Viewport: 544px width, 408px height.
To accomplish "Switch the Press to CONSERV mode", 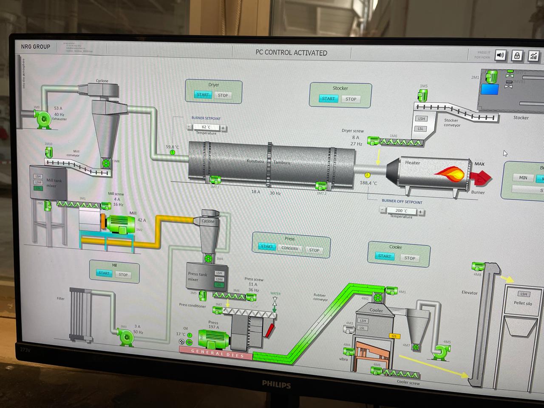I will pos(290,248).
